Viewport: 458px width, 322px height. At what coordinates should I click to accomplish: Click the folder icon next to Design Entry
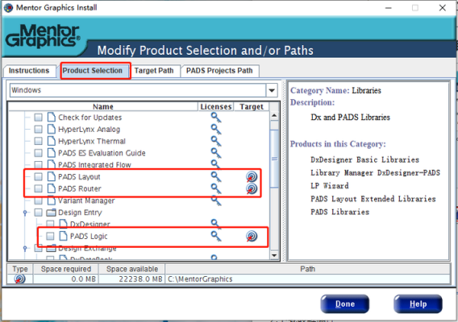pyautogui.click(x=51, y=213)
